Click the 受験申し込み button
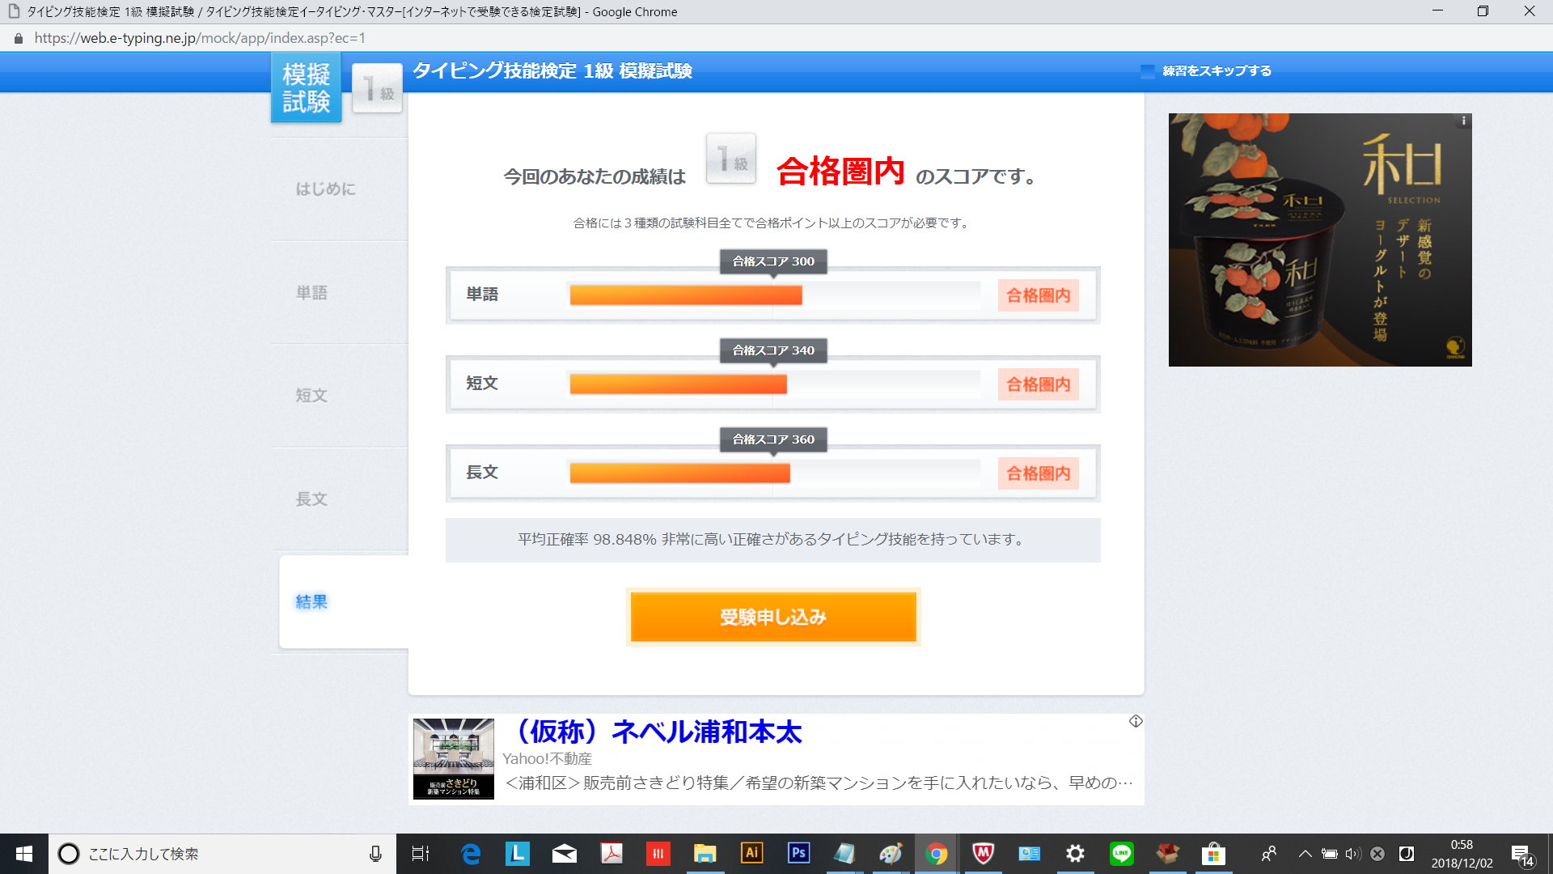The height and width of the screenshot is (874, 1553). point(772,617)
